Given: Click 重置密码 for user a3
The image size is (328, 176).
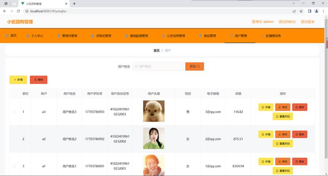Looking at the screenshot, I should [x=282, y=116].
